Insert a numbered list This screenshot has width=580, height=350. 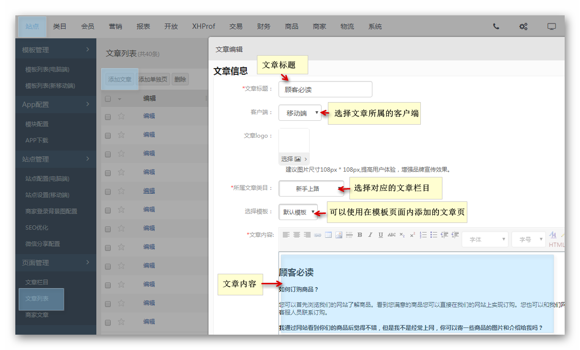pyautogui.click(x=423, y=235)
